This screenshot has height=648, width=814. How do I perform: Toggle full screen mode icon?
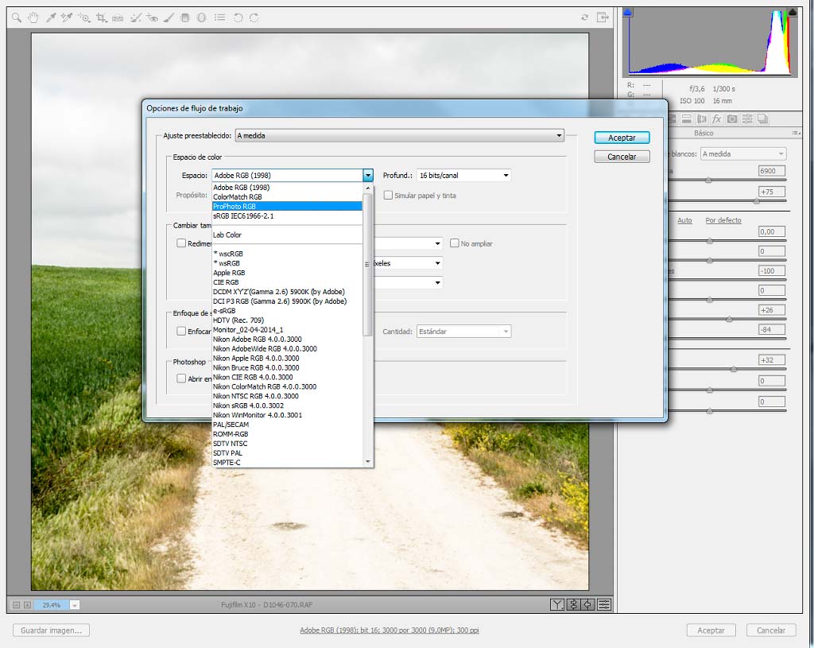603,17
